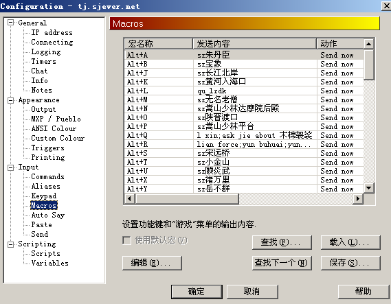Collapse the General tree node
This screenshot has height=304, width=391.
[10, 23]
